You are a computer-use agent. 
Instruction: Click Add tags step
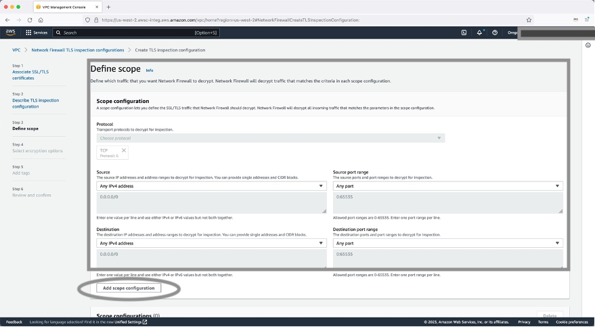21,173
